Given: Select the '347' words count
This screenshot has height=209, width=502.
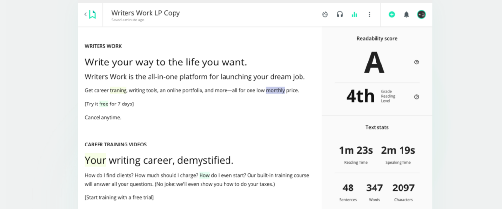Looking at the screenshot, I should tap(375, 188).
